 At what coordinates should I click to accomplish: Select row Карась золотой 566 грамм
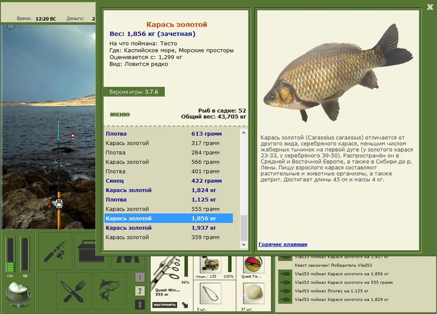coord(168,162)
